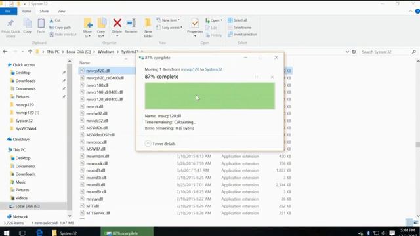Open Task View on taskbar
This screenshot has height=236, width=420.
tap(22, 233)
